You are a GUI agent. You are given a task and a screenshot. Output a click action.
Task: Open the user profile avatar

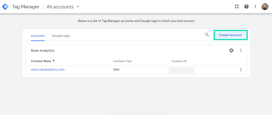point(265,7)
